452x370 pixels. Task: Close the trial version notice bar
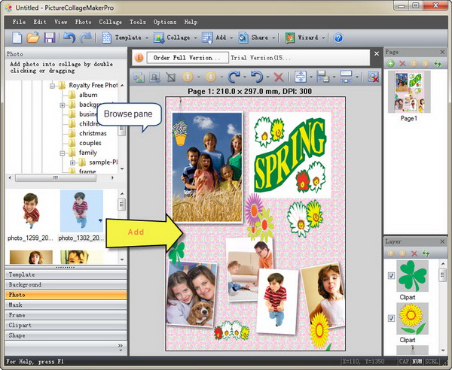pyautogui.click(x=377, y=53)
